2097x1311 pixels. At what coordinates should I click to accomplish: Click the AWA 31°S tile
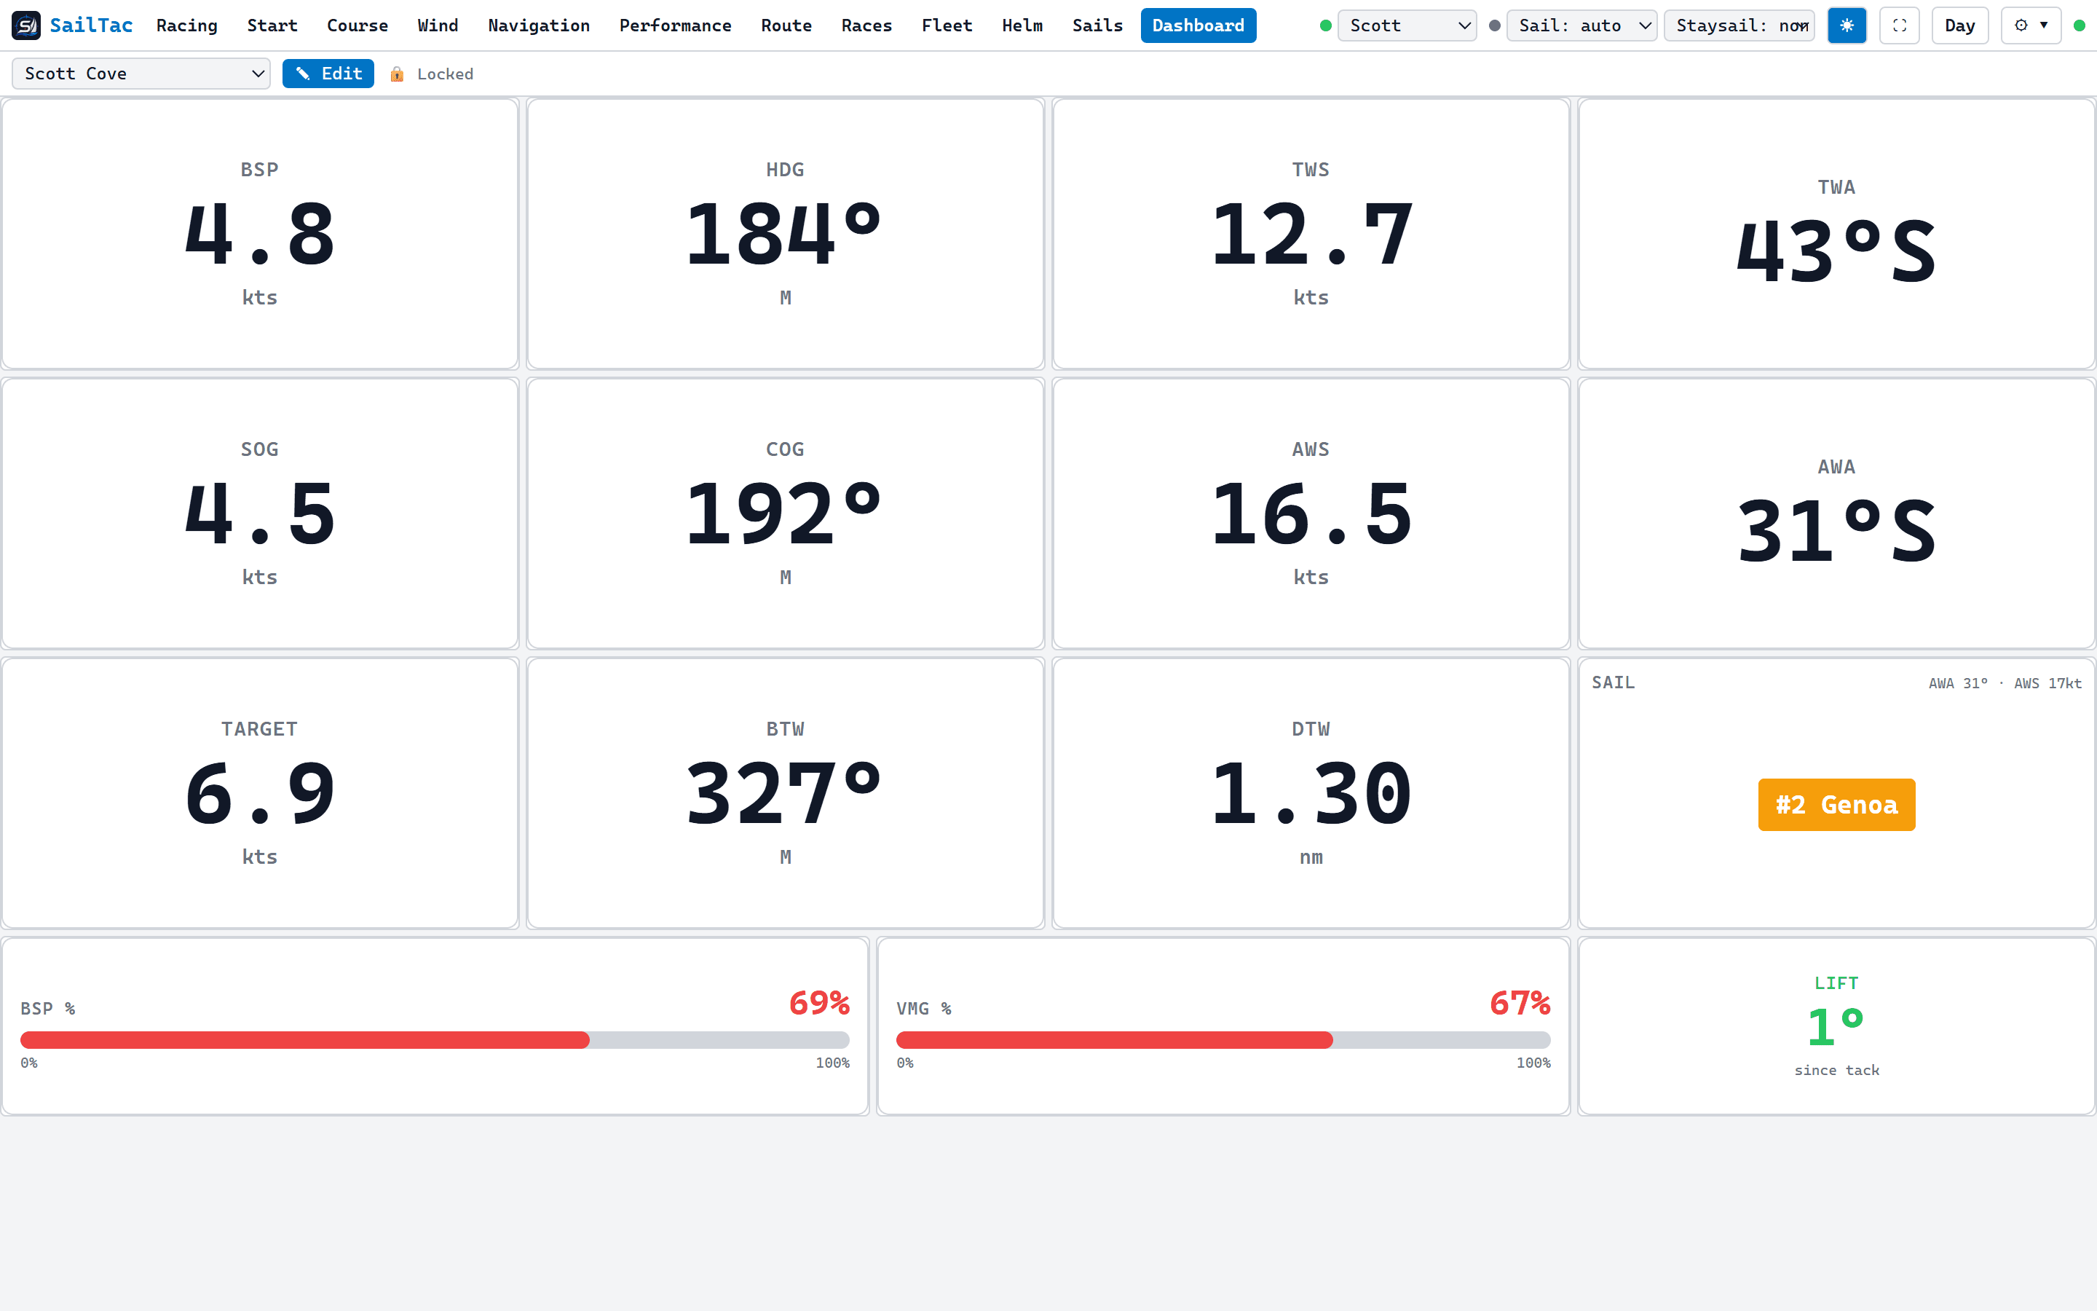[1836, 513]
